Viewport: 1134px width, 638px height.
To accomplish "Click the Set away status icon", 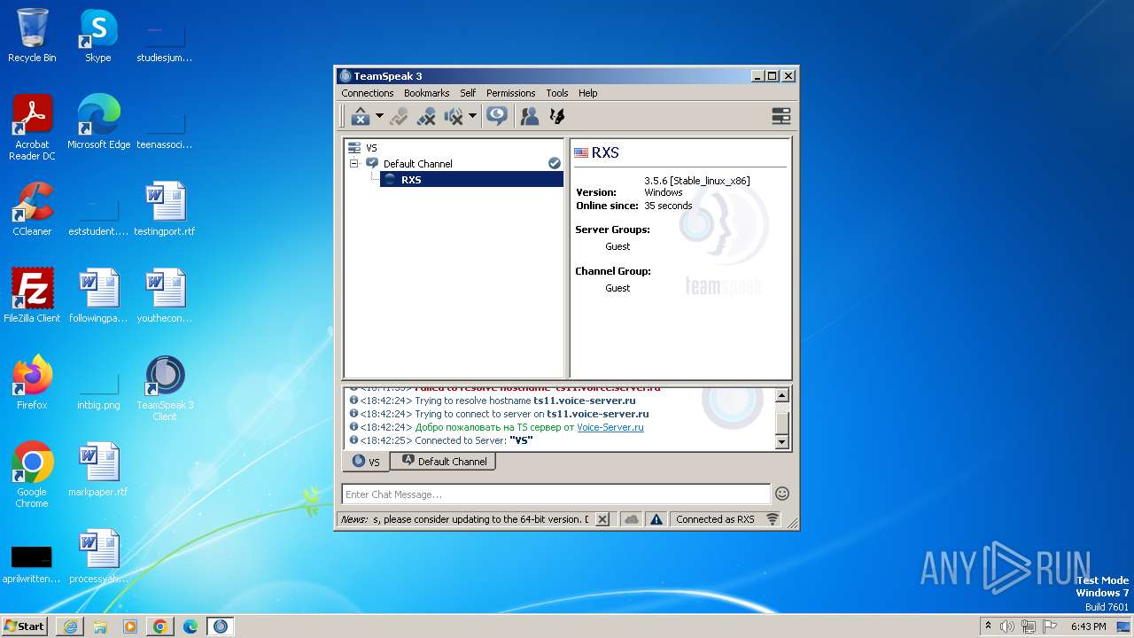I will [497, 116].
